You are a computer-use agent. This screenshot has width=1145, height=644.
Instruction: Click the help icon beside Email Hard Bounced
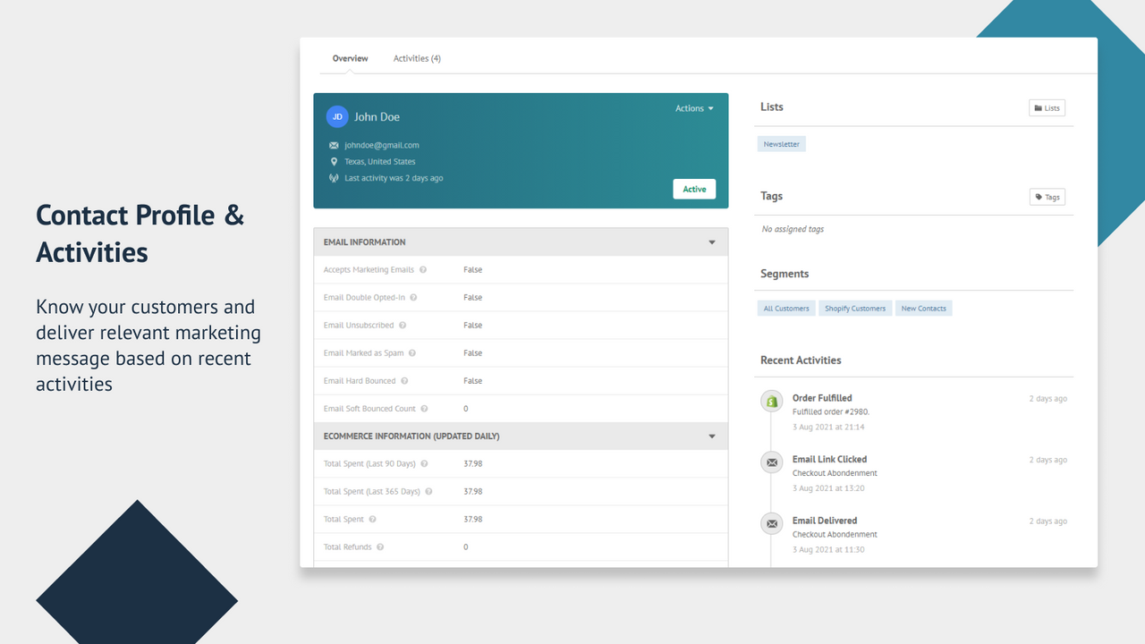click(x=404, y=380)
